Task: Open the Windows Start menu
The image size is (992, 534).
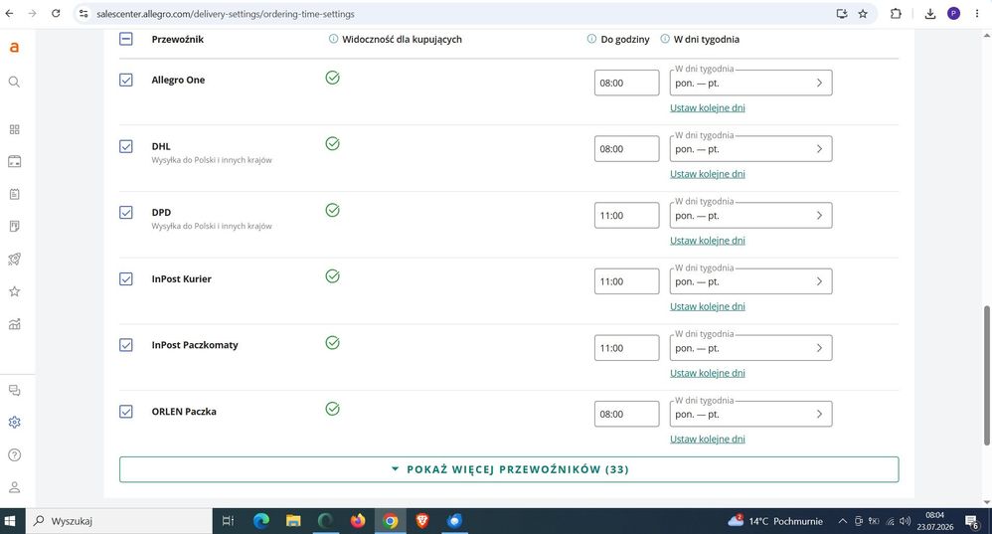Action: coord(10,521)
